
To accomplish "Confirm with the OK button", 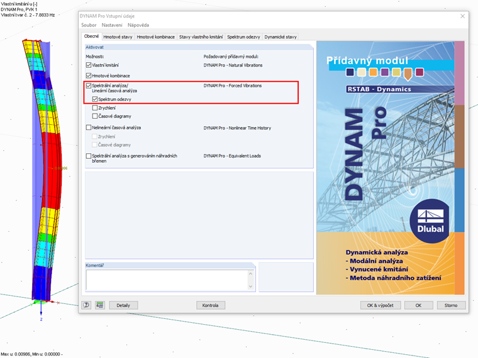I will [418, 305].
